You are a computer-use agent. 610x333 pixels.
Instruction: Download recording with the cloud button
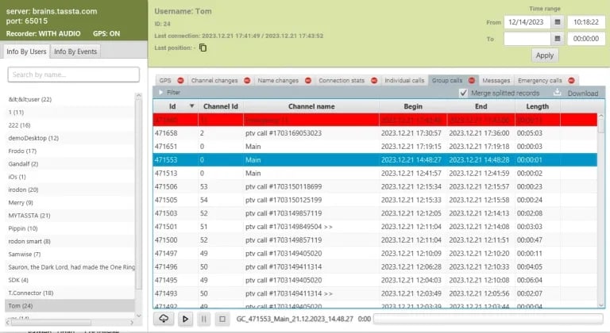point(164,319)
